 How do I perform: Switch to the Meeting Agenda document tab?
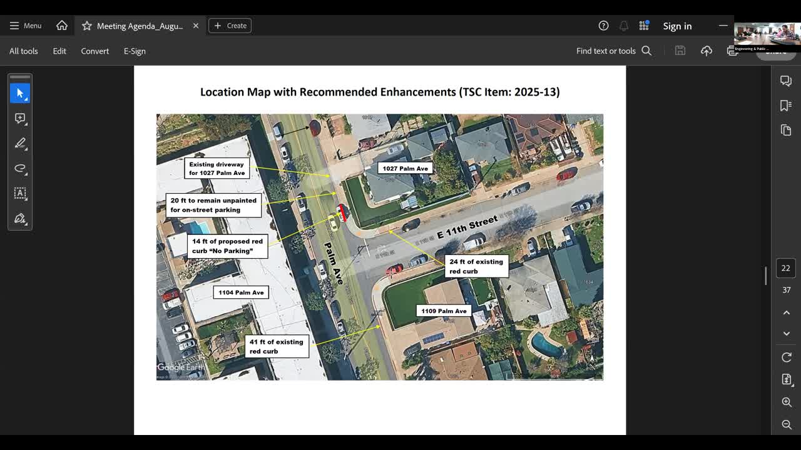[140, 26]
